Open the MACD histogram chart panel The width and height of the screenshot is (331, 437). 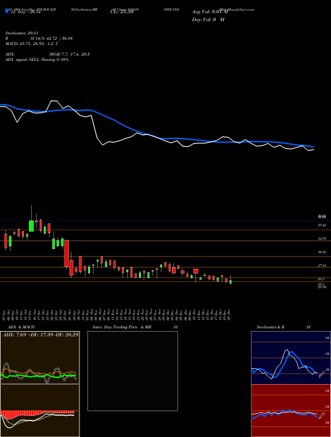40,411
